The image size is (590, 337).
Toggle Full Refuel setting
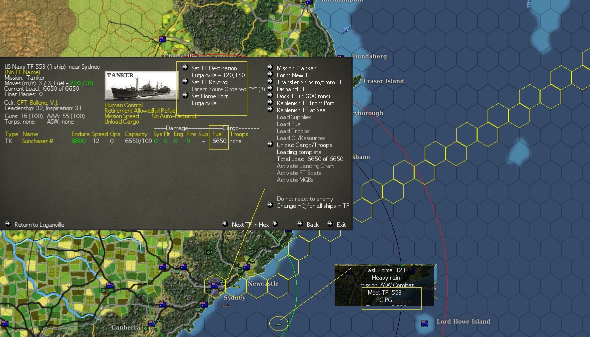(x=164, y=111)
